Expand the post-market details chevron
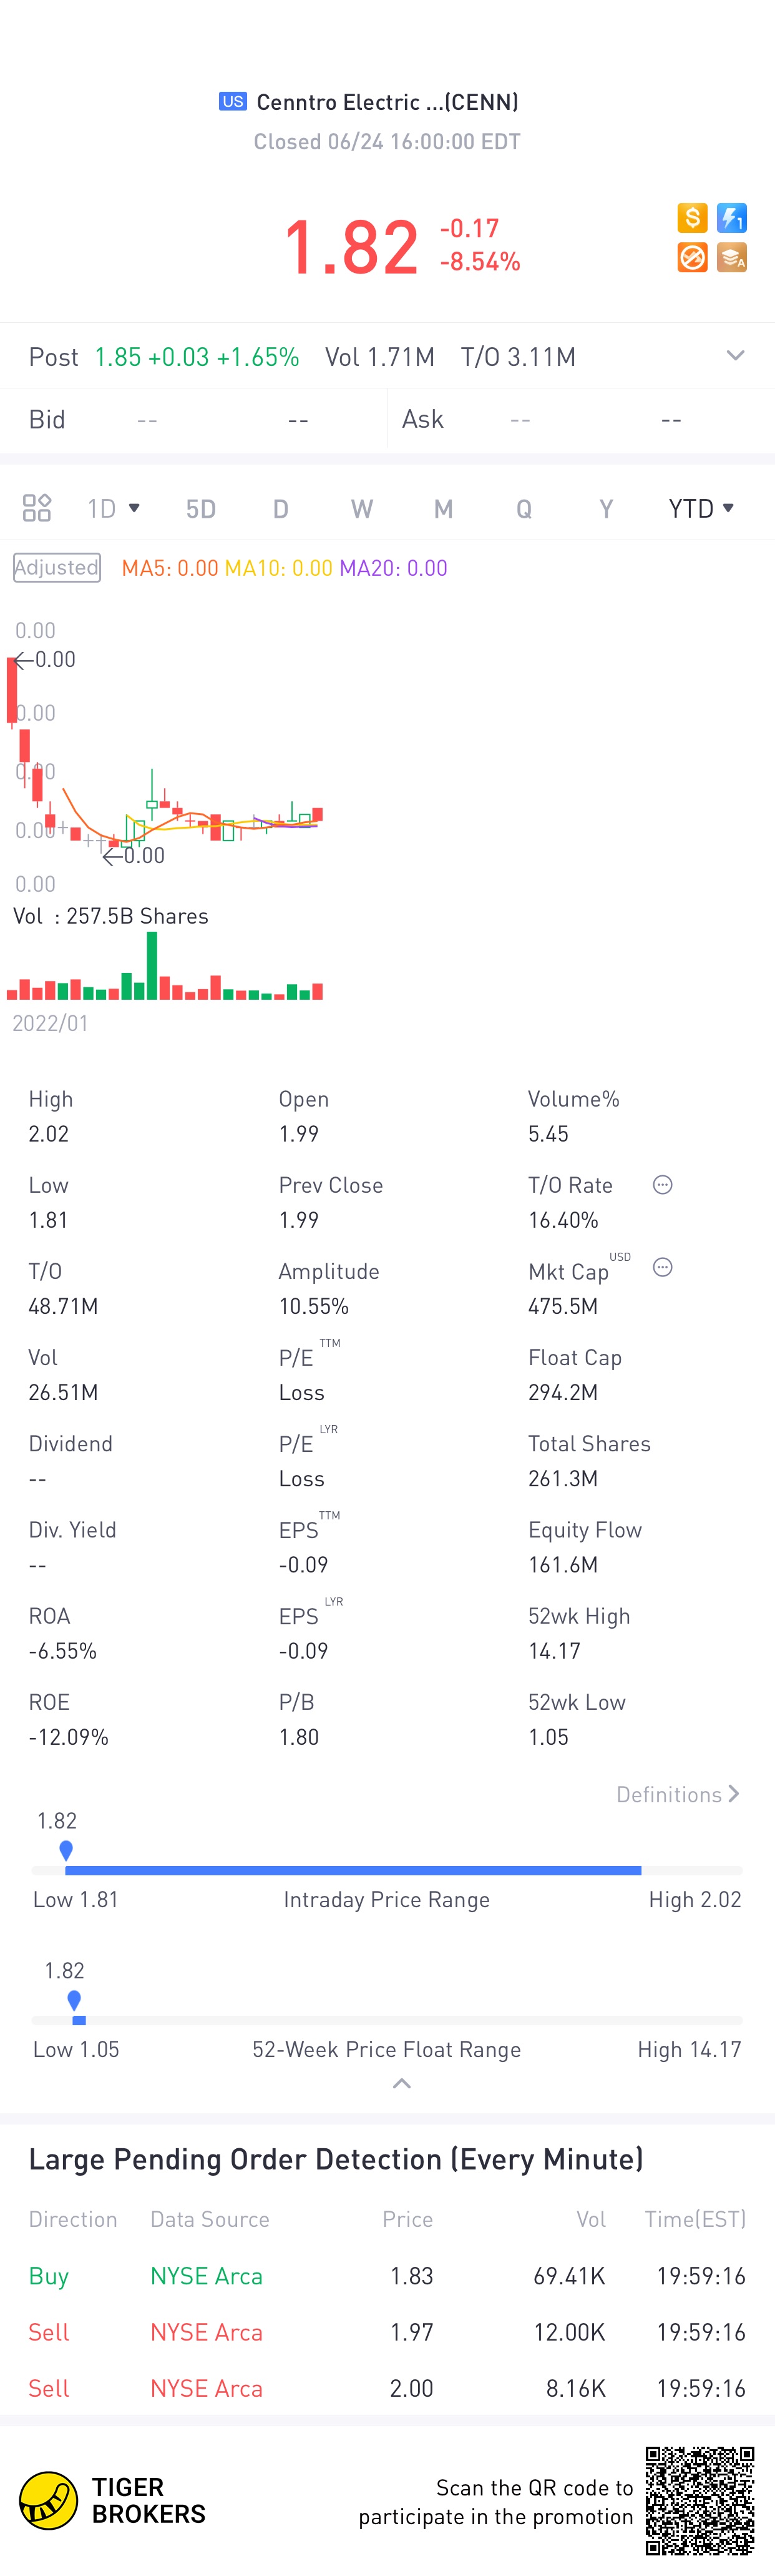 tap(735, 356)
